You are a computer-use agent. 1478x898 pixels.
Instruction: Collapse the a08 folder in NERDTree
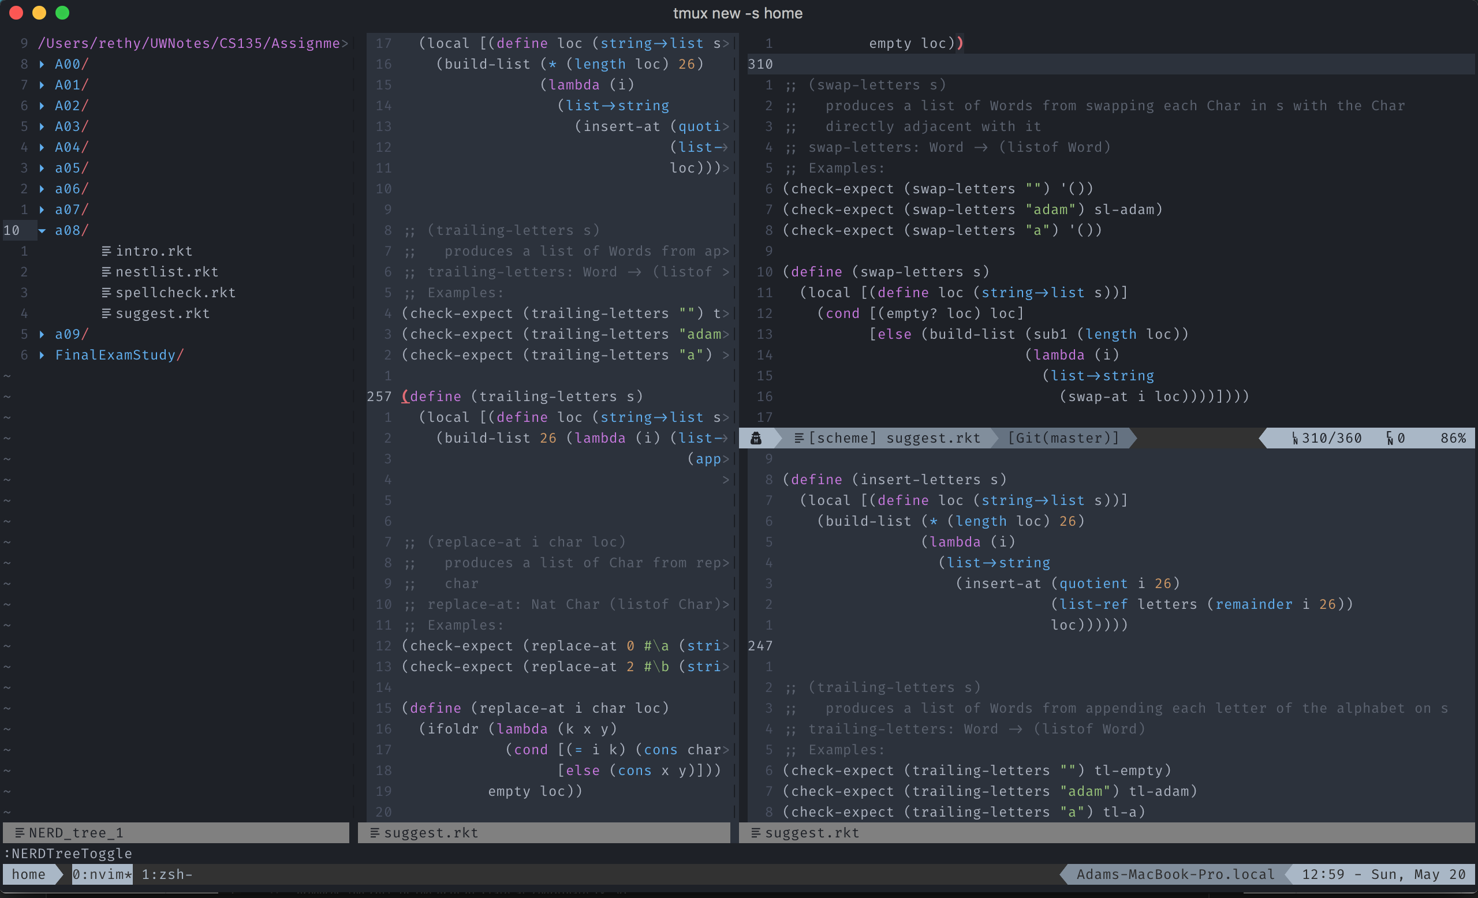42,230
